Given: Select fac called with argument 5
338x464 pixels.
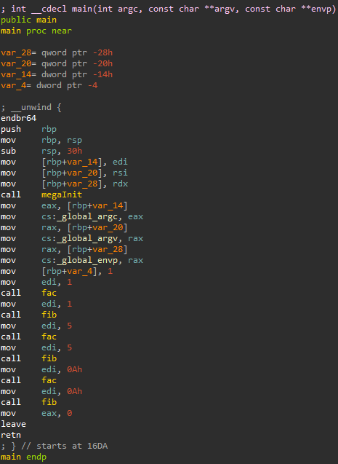Looking at the screenshot, I should click(x=49, y=337).
